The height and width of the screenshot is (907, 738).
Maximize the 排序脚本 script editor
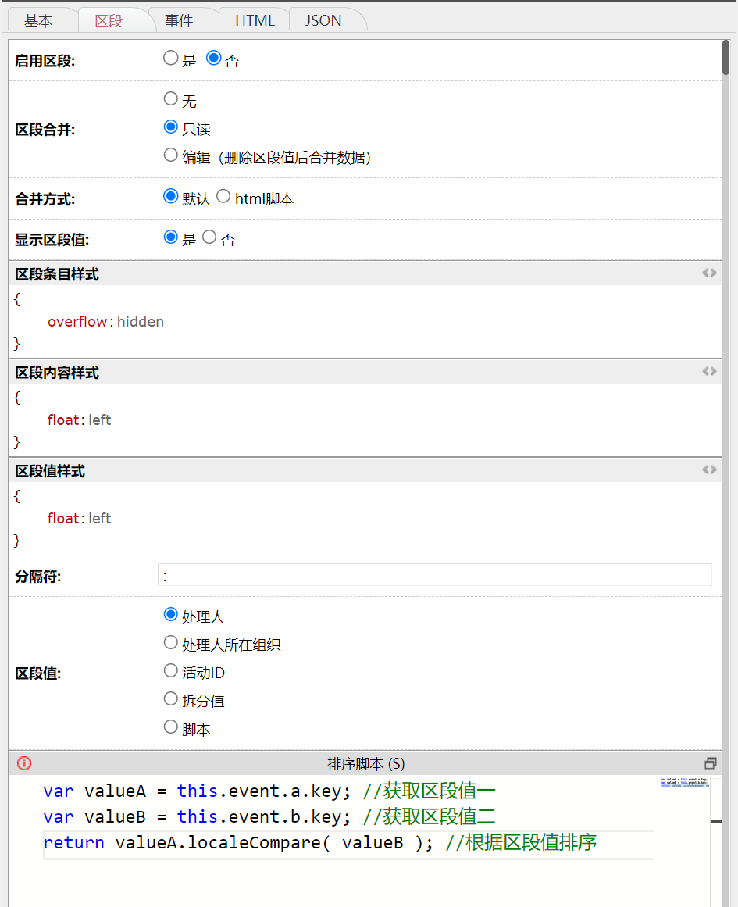pyautogui.click(x=710, y=763)
